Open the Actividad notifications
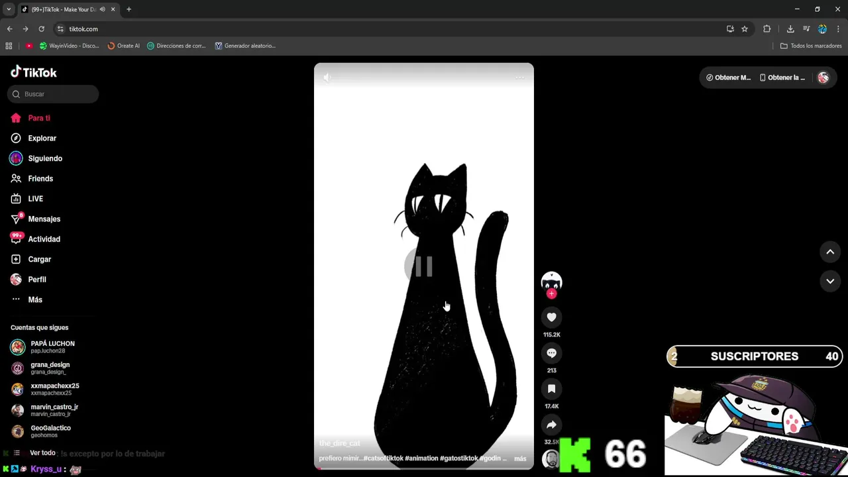 point(35,239)
